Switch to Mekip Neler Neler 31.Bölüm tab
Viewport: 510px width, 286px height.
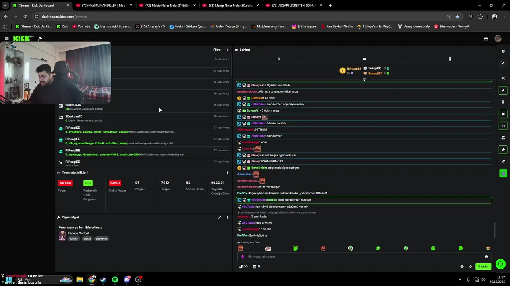[x=168, y=6]
